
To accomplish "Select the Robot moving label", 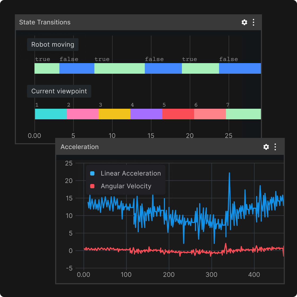I will pos(53,45).
